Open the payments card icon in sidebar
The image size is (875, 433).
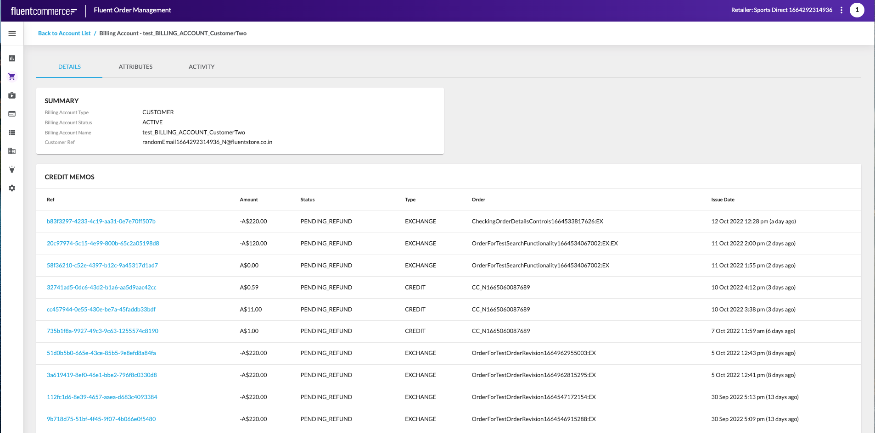pyautogui.click(x=12, y=113)
